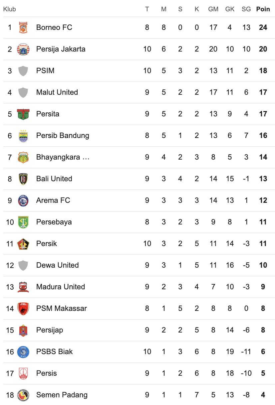Click the Persib Bandung crest icon
Image resolution: width=275 pixels, height=405 pixels.
(23, 136)
